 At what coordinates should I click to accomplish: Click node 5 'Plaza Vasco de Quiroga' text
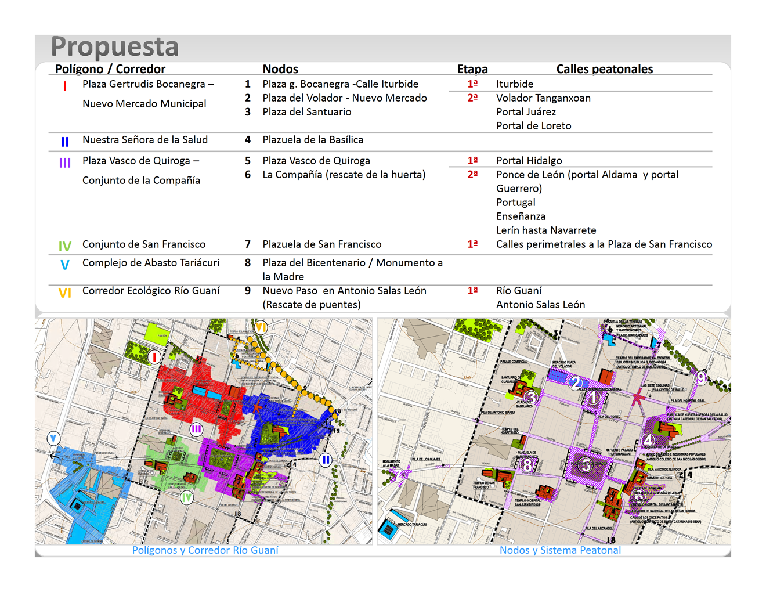coord(316,160)
